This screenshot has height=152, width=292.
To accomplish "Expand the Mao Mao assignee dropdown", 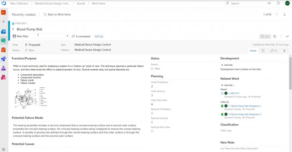I will (x=68, y=36).
